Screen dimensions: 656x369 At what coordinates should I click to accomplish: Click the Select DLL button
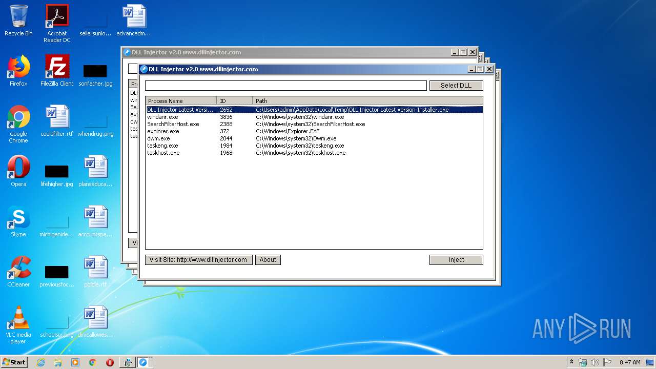point(456,86)
